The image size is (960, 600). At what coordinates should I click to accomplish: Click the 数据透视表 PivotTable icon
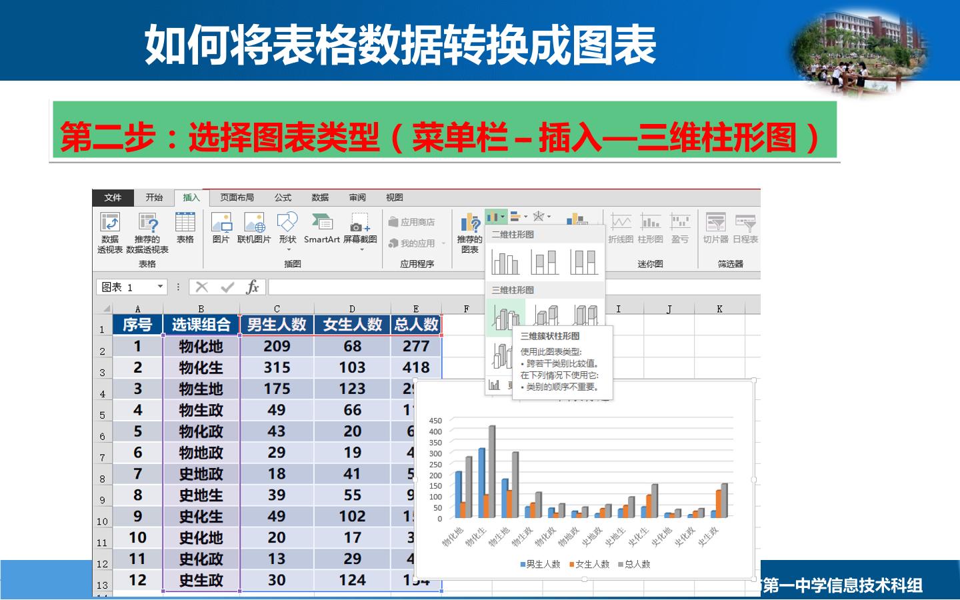click(110, 232)
